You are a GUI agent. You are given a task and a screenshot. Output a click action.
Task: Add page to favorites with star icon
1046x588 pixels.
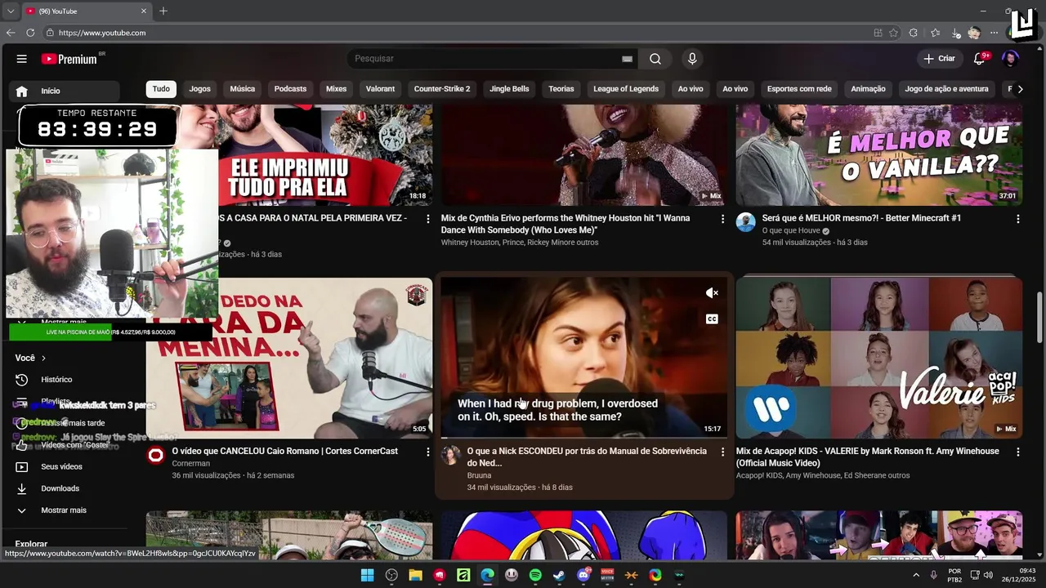(893, 33)
